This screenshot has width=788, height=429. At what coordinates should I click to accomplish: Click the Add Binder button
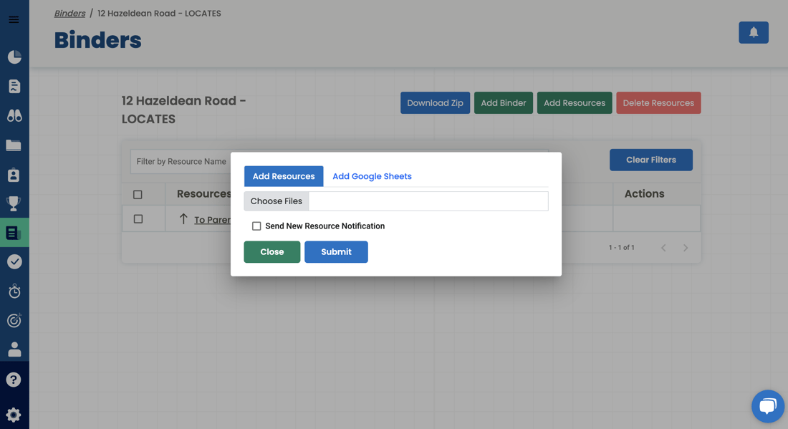coord(504,103)
